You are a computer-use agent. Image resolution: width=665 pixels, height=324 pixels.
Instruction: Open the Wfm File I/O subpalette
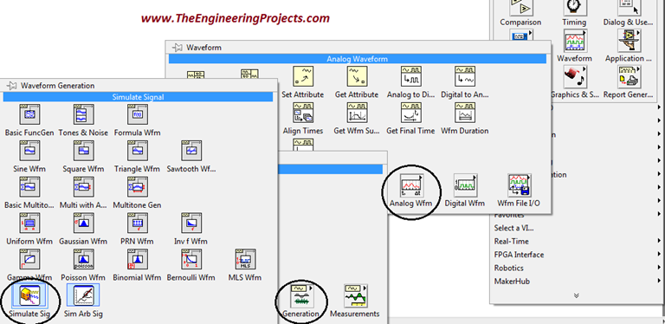pyautogui.click(x=520, y=185)
